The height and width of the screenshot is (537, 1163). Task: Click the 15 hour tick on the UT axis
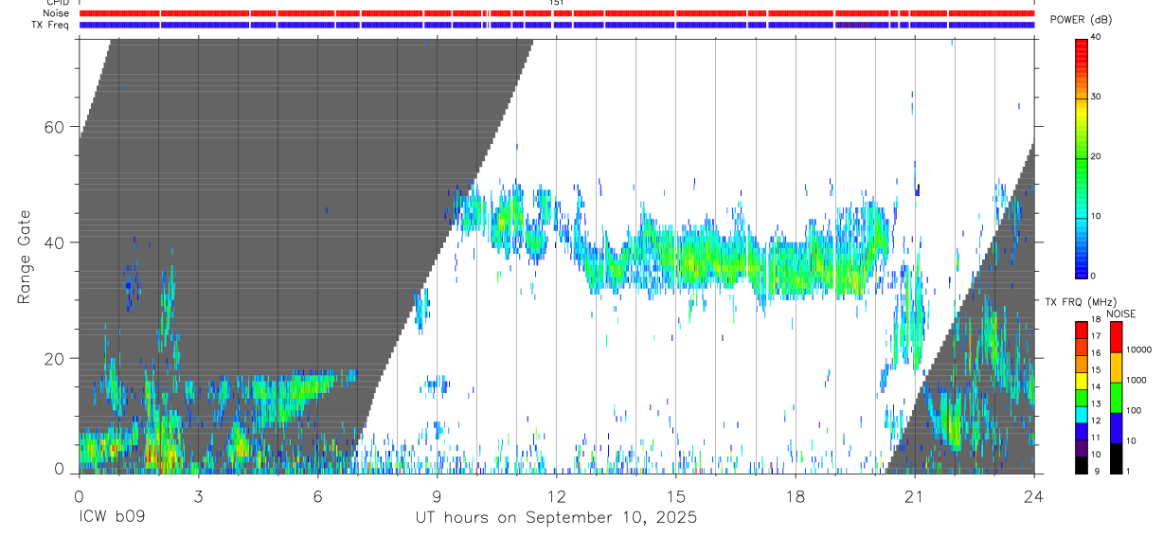(x=675, y=495)
